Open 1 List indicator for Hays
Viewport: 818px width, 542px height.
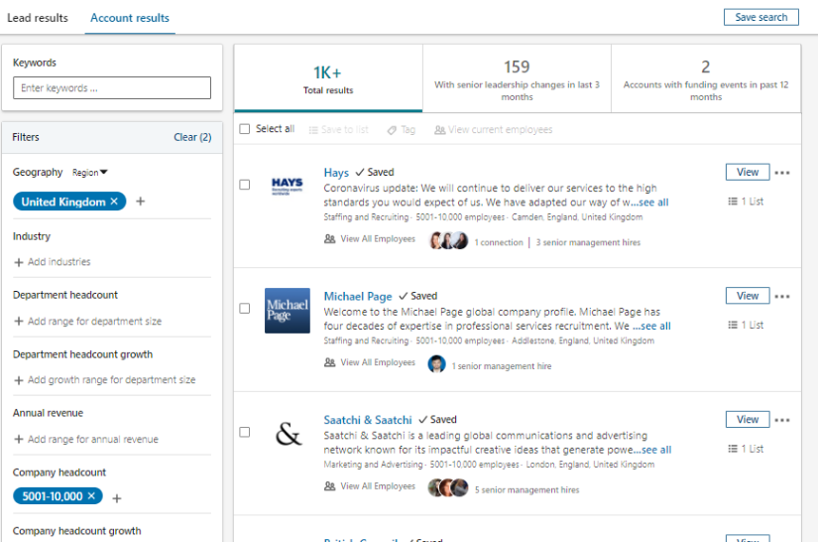coord(746,202)
